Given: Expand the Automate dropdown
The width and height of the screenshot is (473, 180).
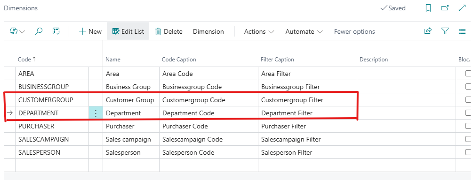Looking at the screenshot, I should (x=304, y=31).
